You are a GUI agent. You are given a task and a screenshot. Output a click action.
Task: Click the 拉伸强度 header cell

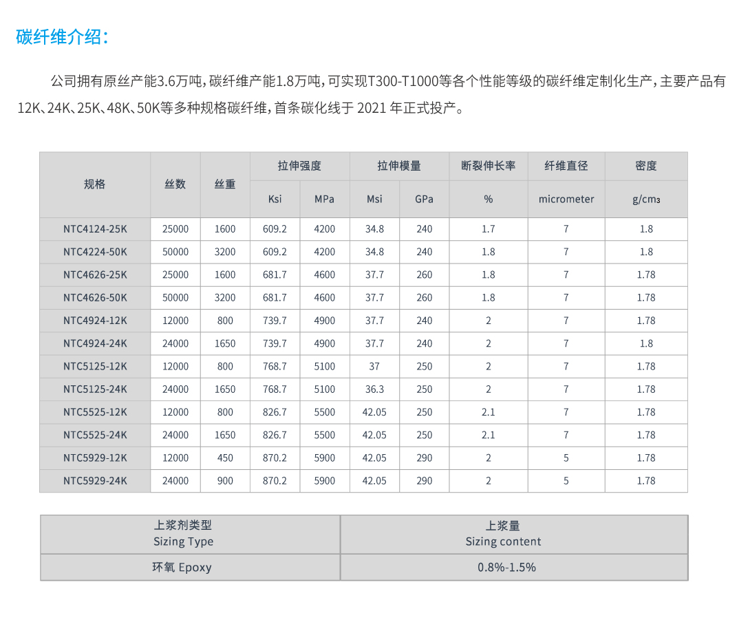point(299,167)
